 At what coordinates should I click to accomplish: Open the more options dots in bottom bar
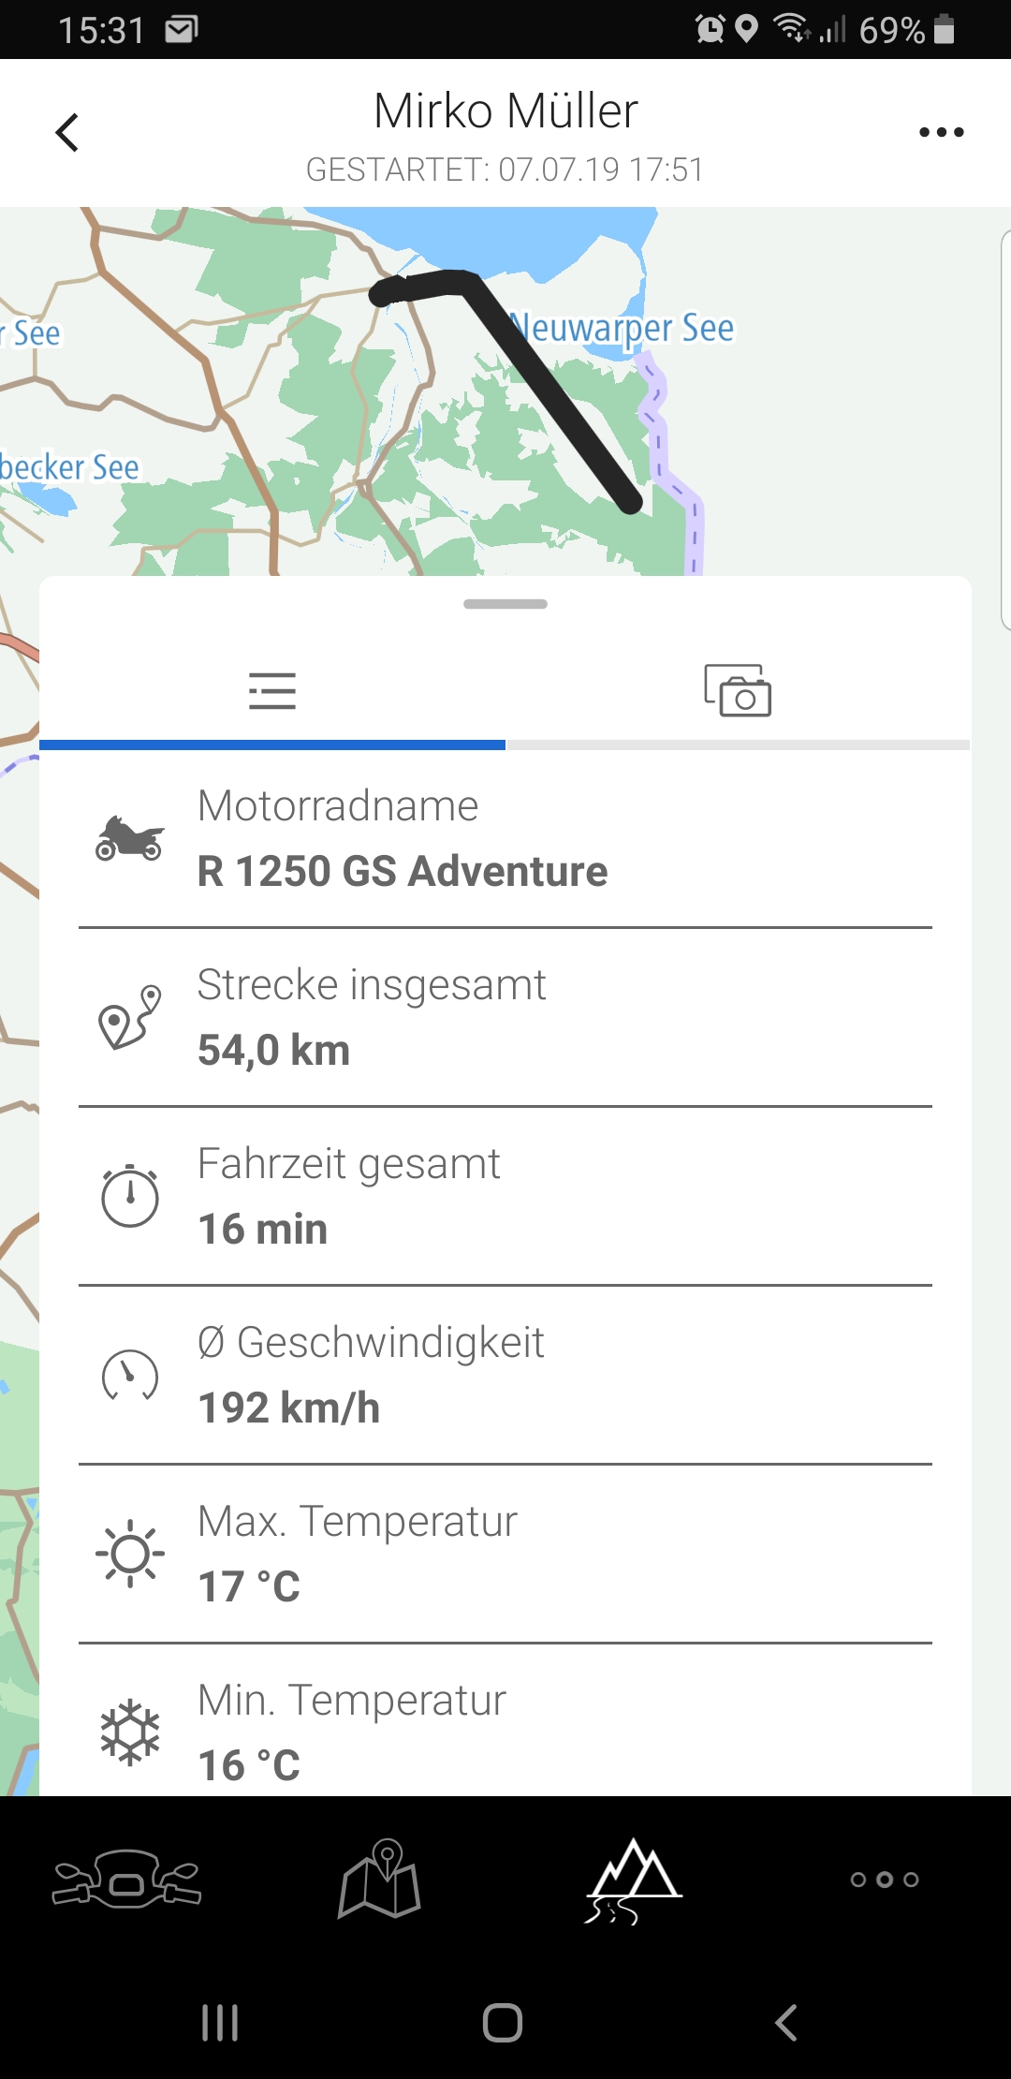(885, 1879)
